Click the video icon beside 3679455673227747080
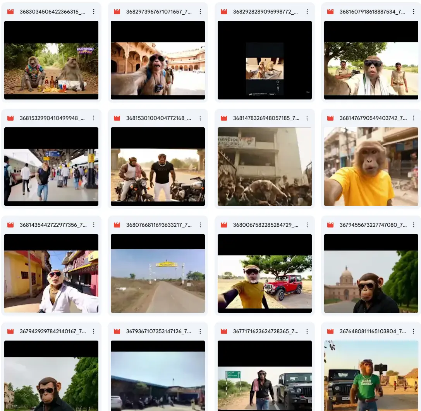Viewport: 421px width, 411px height. pyautogui.click(x=330, y=225)
